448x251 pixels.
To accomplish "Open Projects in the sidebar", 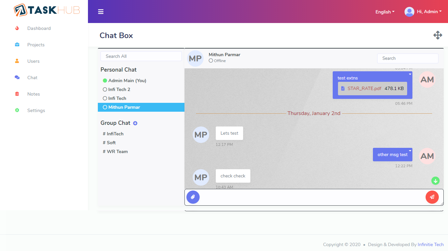I will tap(36, 45).
